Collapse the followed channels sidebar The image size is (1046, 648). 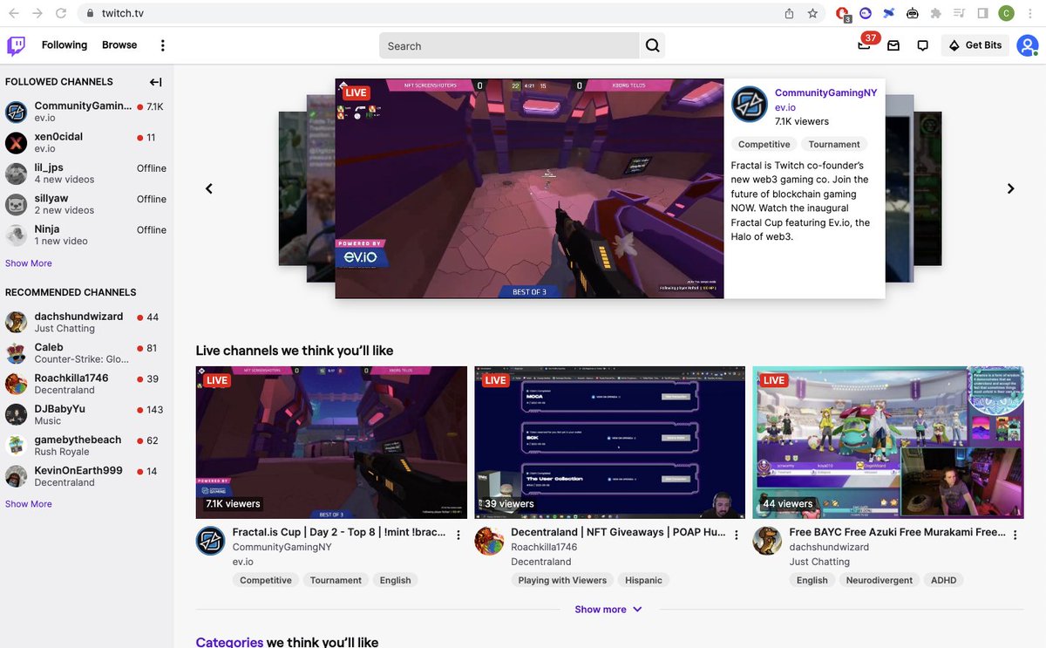coord(155,82)
